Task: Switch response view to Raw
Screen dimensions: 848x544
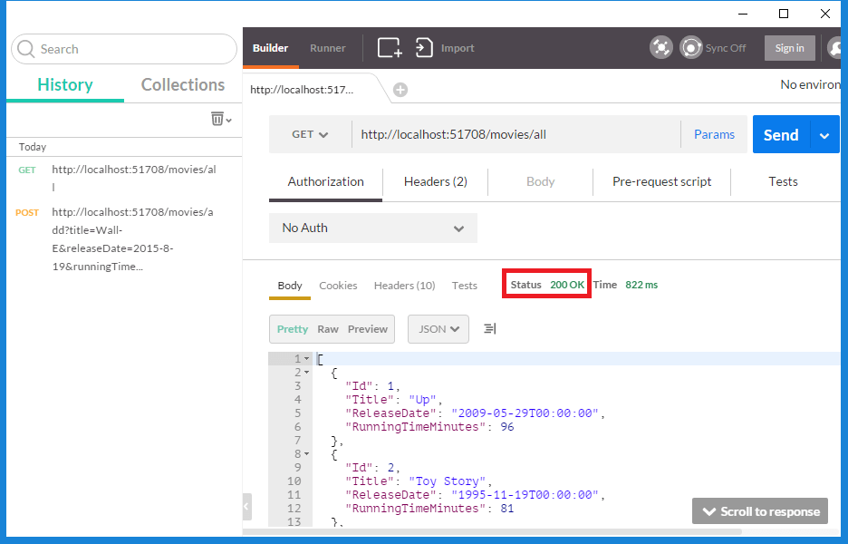Action: 328,329
